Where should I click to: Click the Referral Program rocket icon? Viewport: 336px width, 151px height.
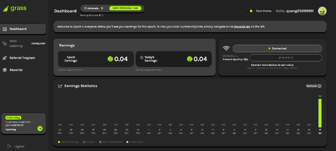point(5,58)
